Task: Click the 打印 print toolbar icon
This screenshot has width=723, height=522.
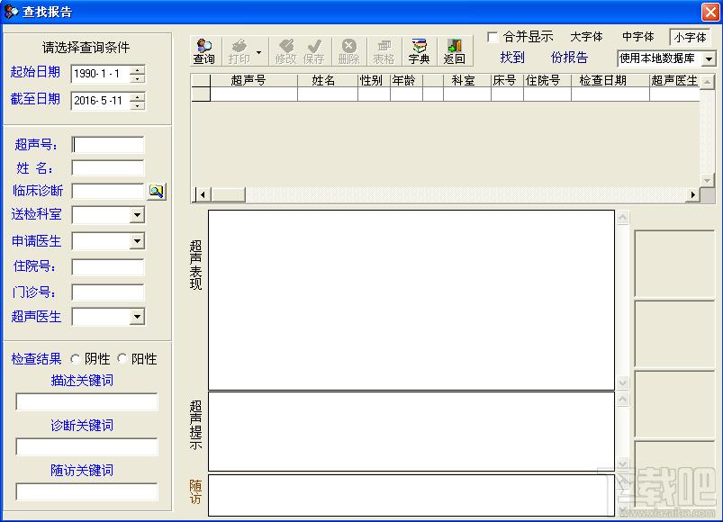Action: tap(239, 51)
